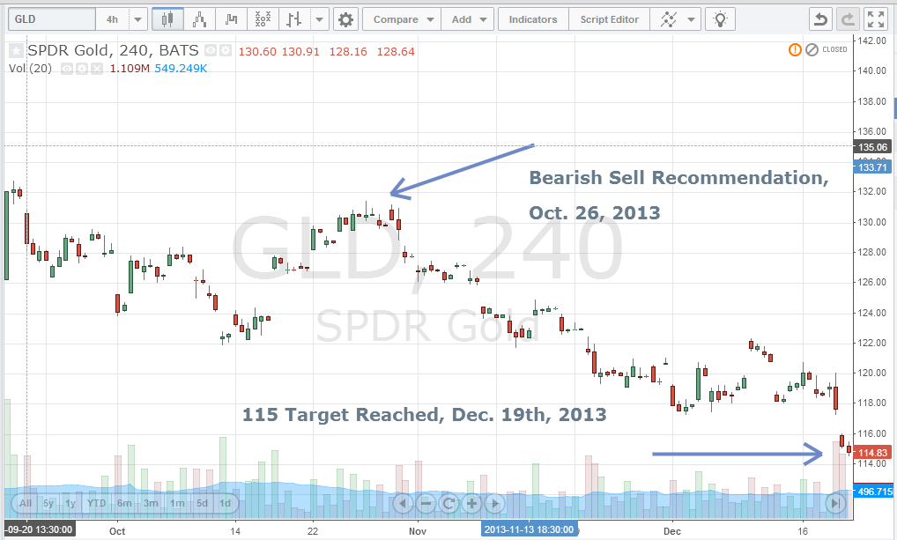Screen dimensions: 897x540
Task: Click the GLD symbol input field
Action: 51,19
